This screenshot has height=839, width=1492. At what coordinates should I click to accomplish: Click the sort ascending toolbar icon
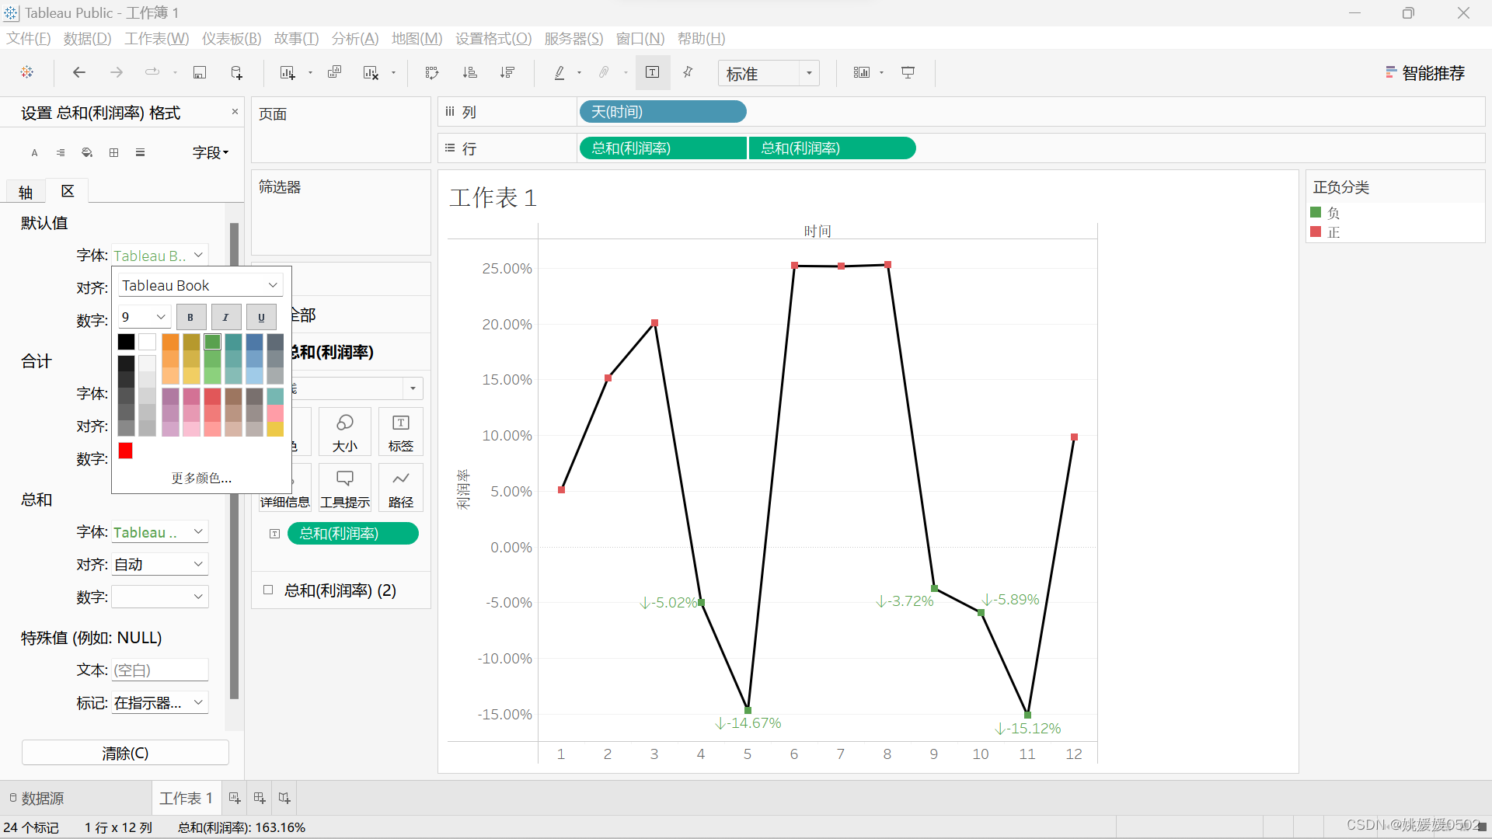pyautogui.click(x=469, y=72)
